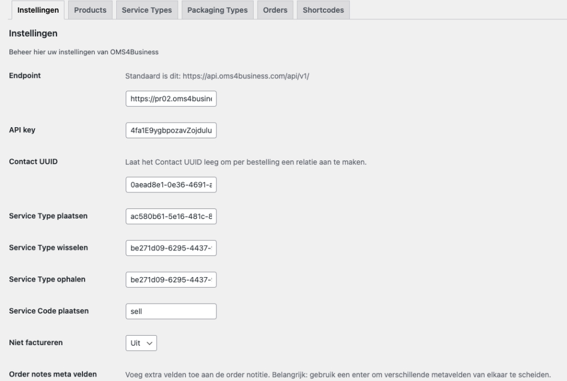567x381 pixels.
Task: Click the Service Code plaatsen label
Action: pyautogui.click(x=49, y=311)
